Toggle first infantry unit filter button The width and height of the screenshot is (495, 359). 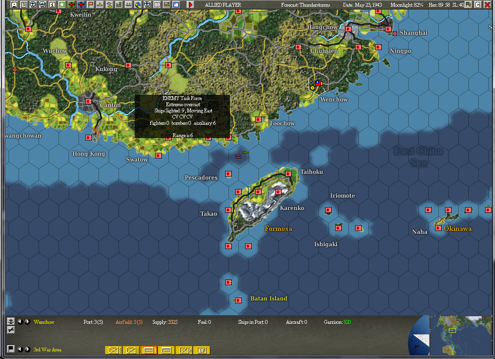point(113,350)
